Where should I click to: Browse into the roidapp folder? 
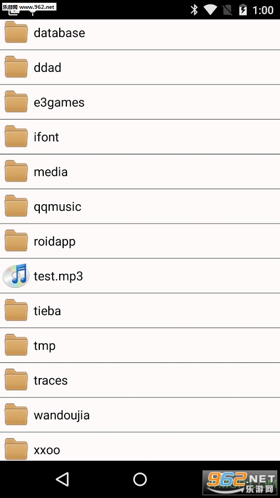tap(140, 241)
